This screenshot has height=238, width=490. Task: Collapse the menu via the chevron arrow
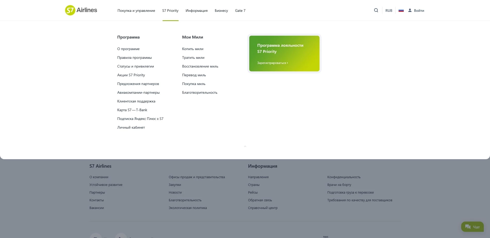[x=245, y=146]
